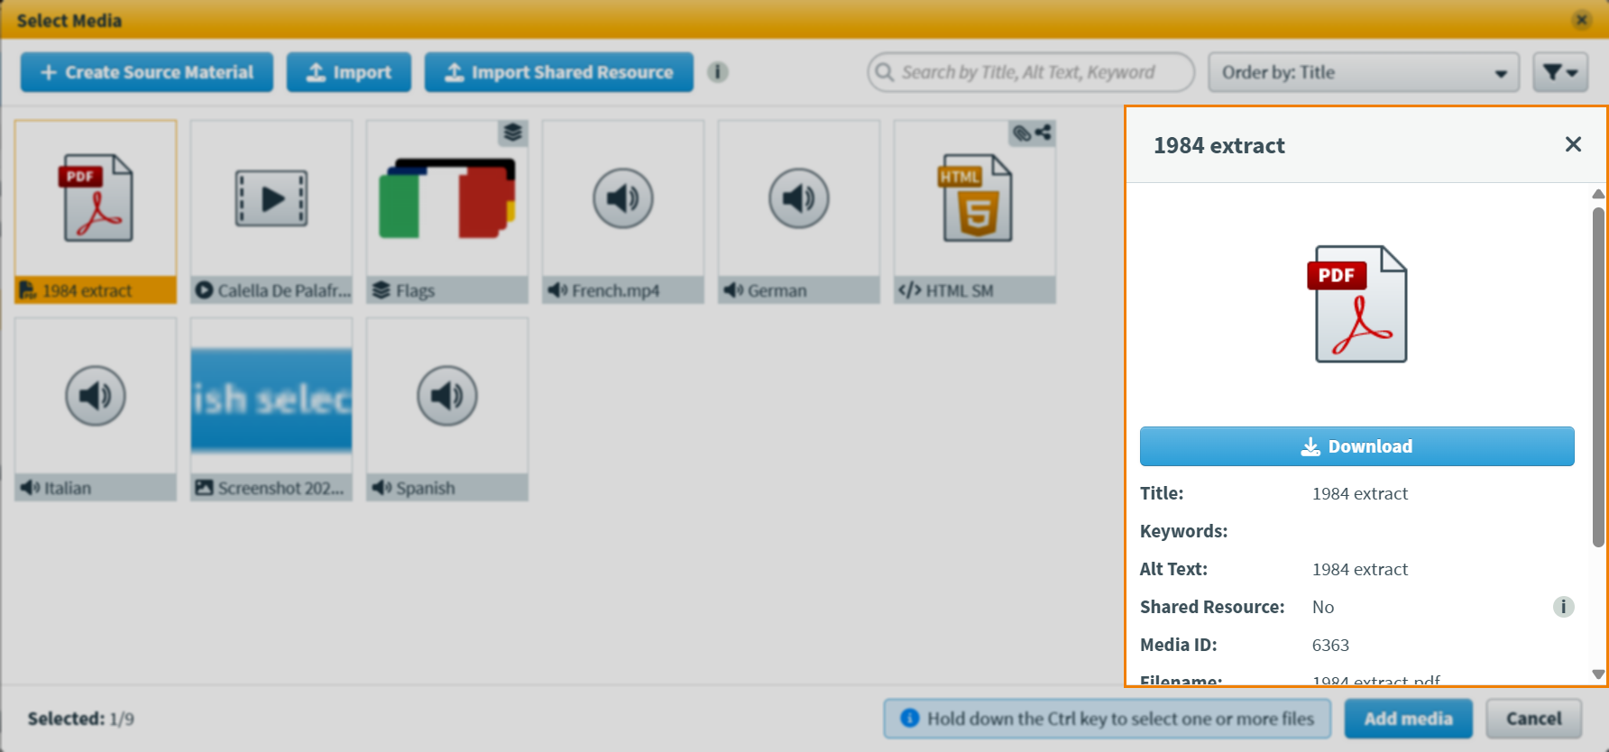Click the layers icon on Flags thumbnail
Viewport: 1609px width, 752px height.
coord(513,133)
